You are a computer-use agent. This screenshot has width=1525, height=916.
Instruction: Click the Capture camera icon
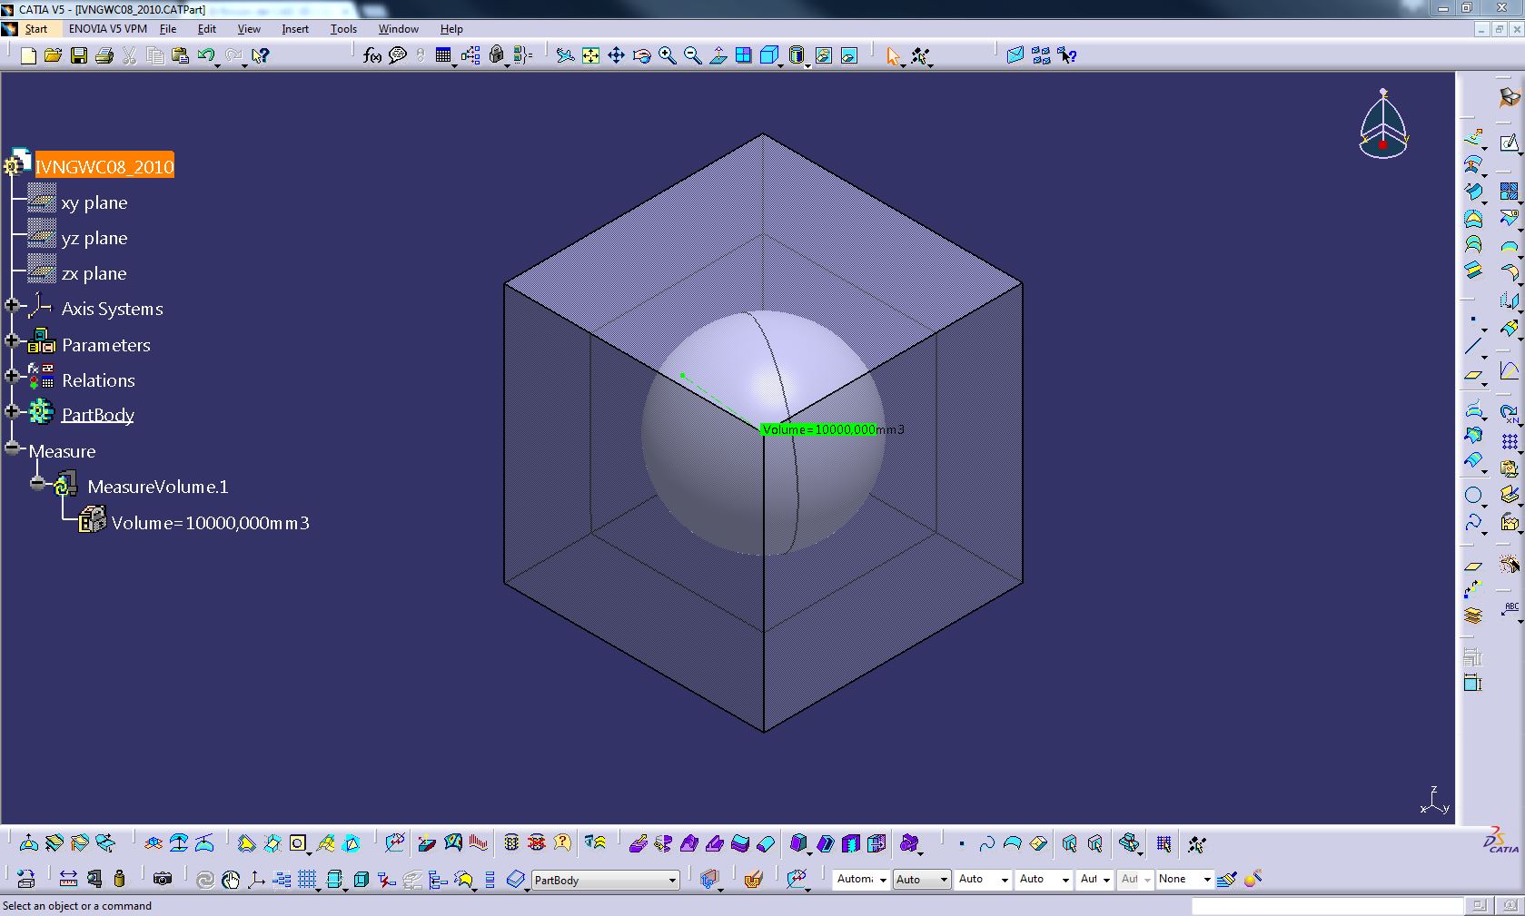(x=163, y=879)
